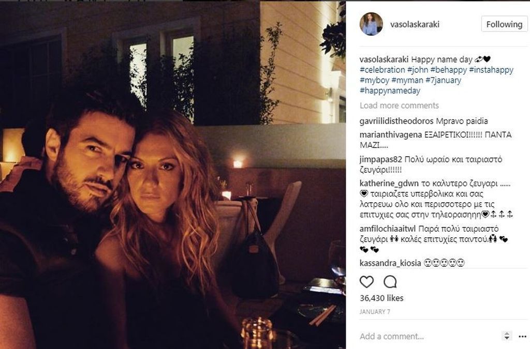Expand Load more comments
The height and width of the screenshot is (349, 530).
coord(399,105)
